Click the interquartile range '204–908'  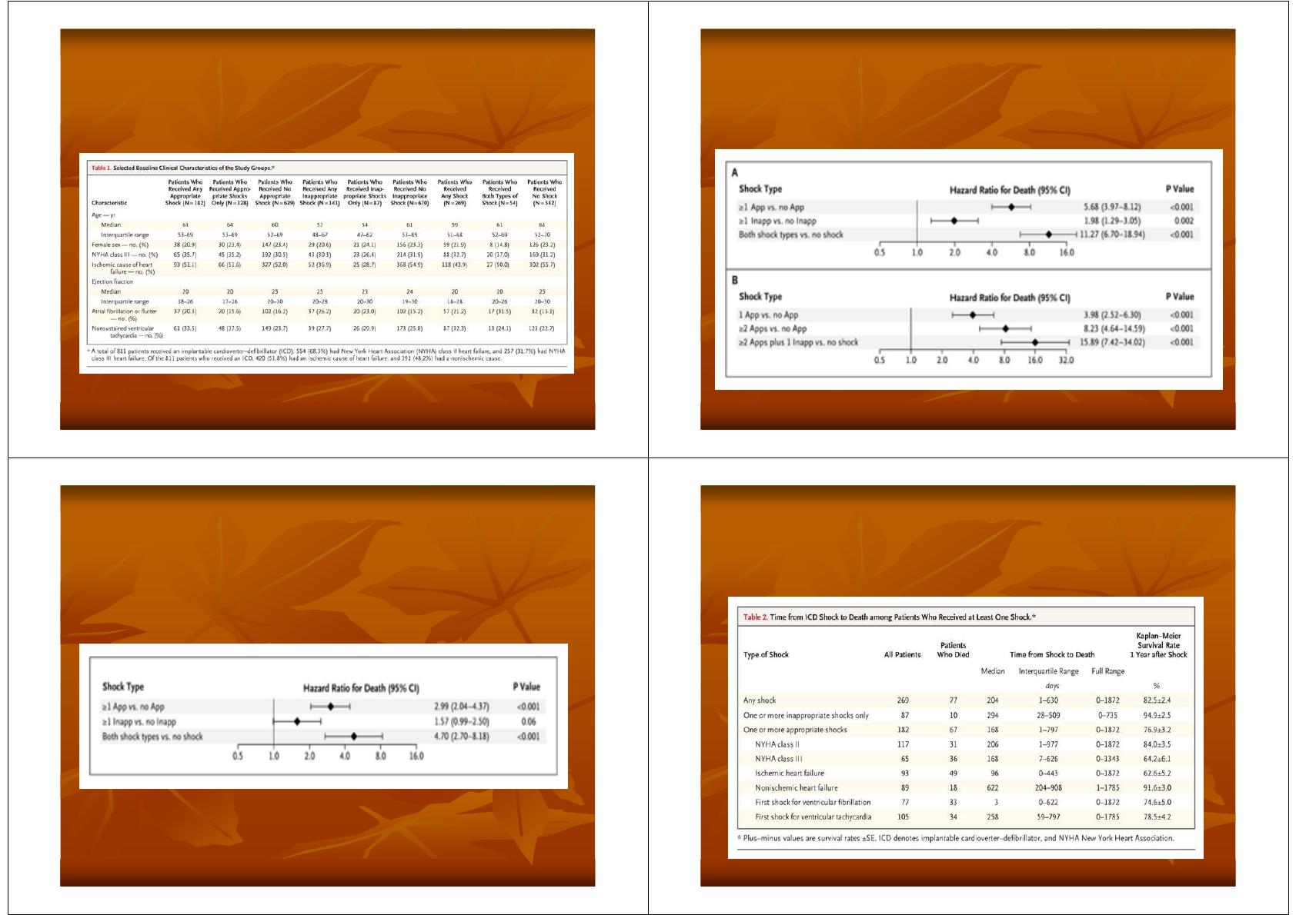(1048, 787)
